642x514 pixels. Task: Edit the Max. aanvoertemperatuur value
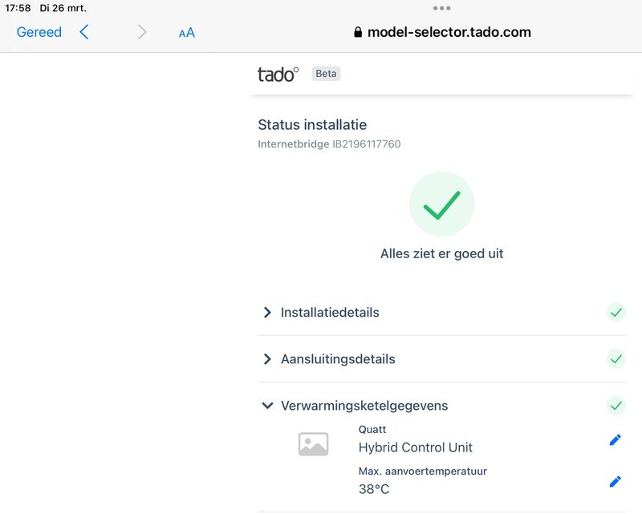[x=616, y=481]
